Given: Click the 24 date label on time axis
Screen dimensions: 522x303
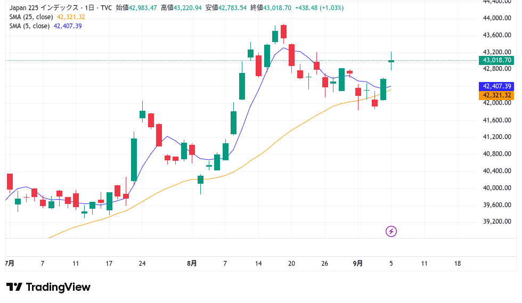Looking at the screenshot, I should click(142, 263).
